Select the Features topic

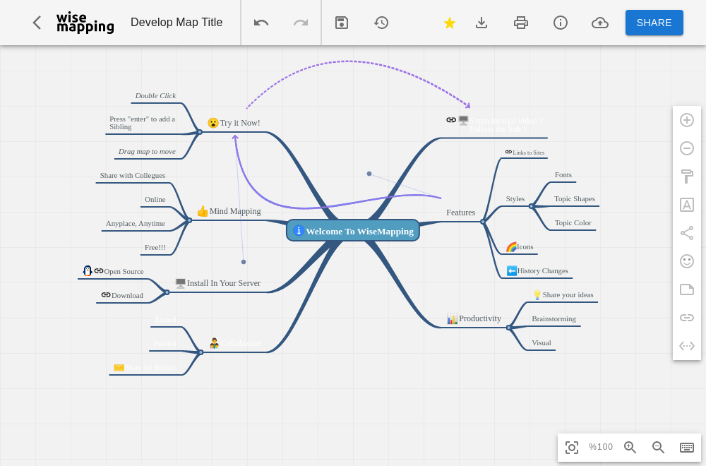tap(460, 213)
